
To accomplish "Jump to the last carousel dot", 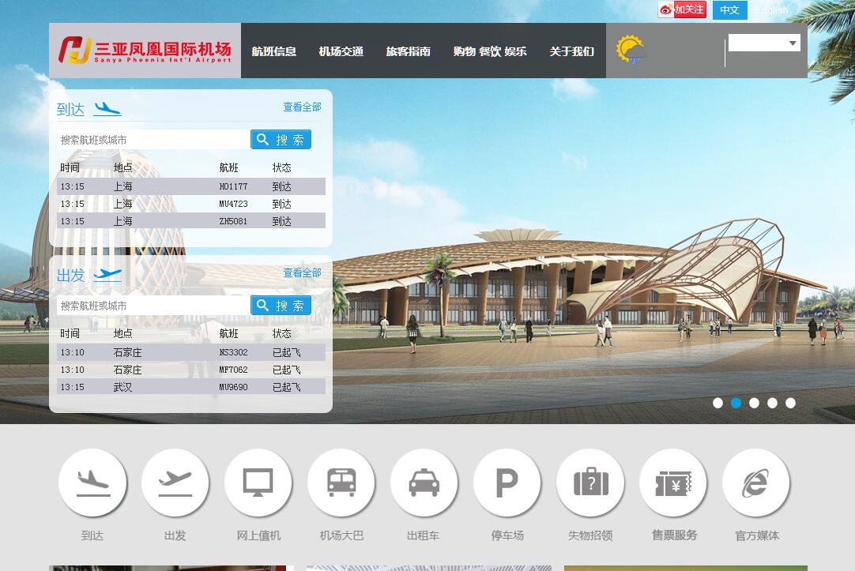I will click(790, 403).
